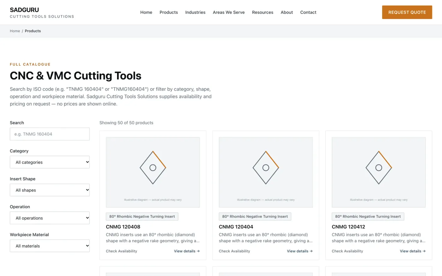Click the Sadguru Cutting Tools Solutions logo

[42, 13]
